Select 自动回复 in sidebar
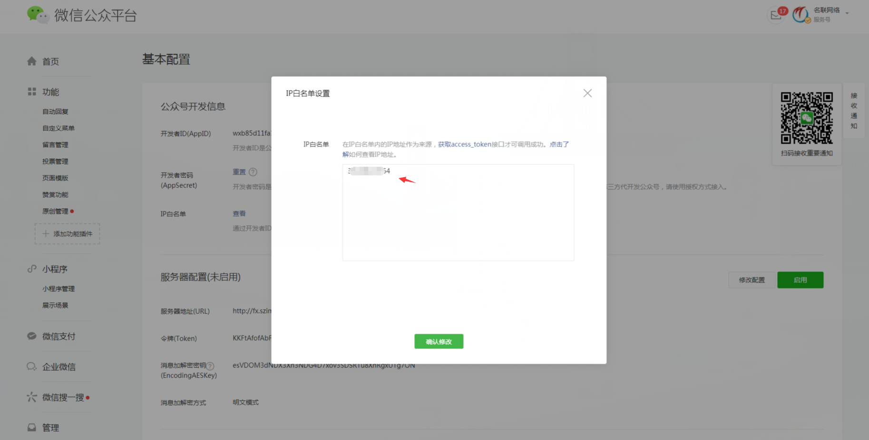This screenshot has width=869, height=440. pyautogui.click(x=55, y=112)
